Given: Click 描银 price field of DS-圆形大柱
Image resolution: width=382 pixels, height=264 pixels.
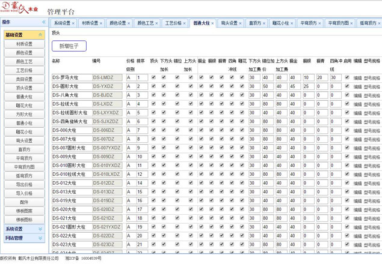Looking at the screenshot, I should click(x=309, y=86).
